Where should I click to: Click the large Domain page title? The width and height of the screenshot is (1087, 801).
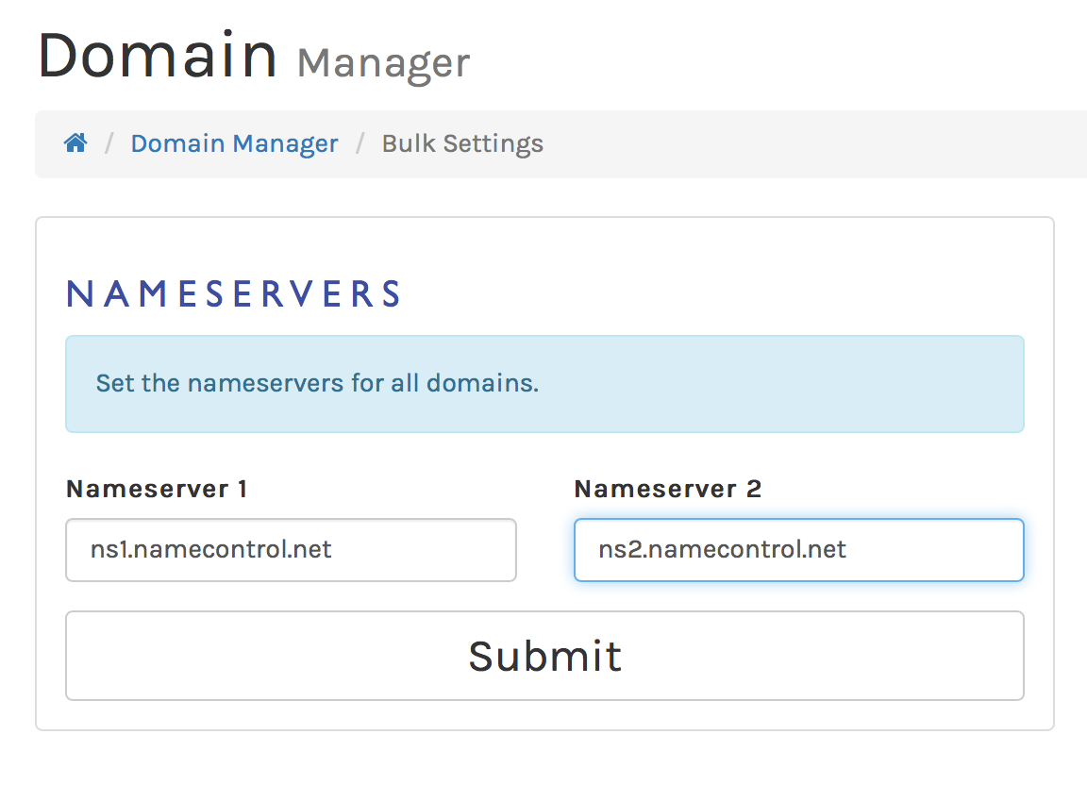tap(158, 56)
